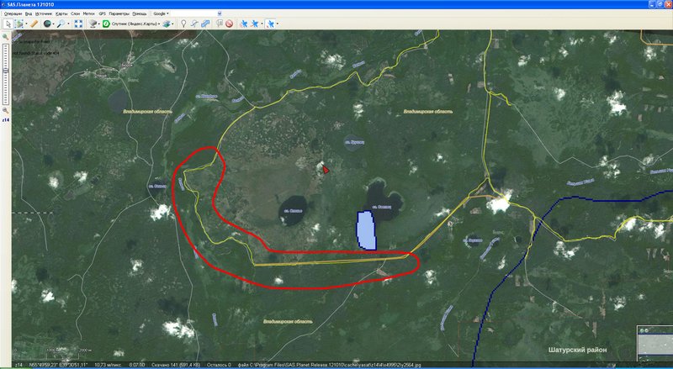Click the zoom in magnifier icon
The width and height of the screenshot is (673, 369).
coord(7,37)
